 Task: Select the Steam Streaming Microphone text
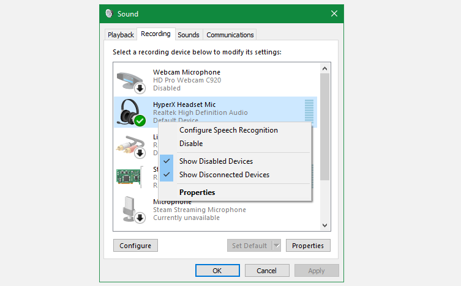coord(200,210)
